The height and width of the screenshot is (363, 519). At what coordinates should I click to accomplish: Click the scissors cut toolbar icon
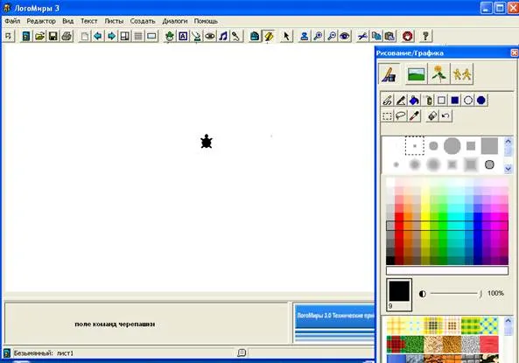click(x=362, y=36)
